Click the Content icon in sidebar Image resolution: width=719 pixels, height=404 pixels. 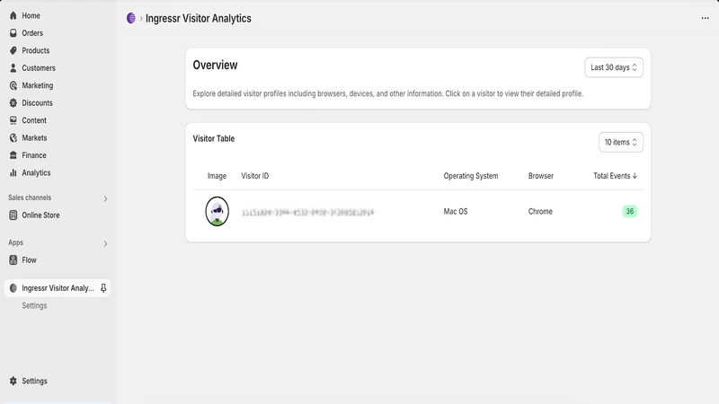click(13, 120)
